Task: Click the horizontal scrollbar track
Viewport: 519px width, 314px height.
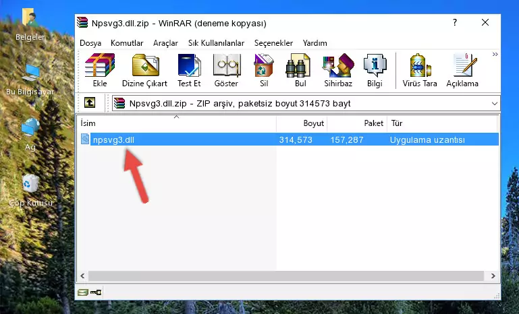Action: click(x=286, y=276)
